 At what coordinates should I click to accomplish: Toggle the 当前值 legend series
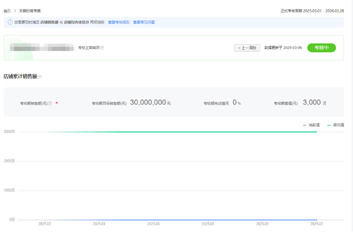coord(314,125)
